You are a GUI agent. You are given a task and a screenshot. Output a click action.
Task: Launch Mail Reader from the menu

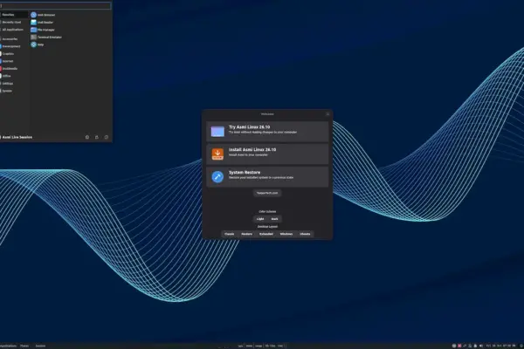(42, 23)
